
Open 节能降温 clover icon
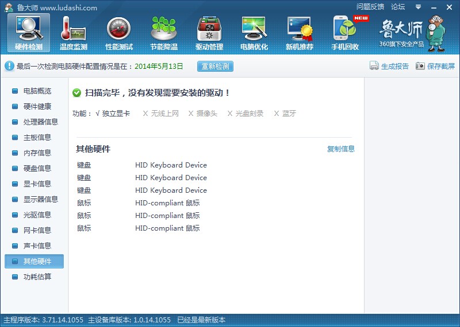164,33
